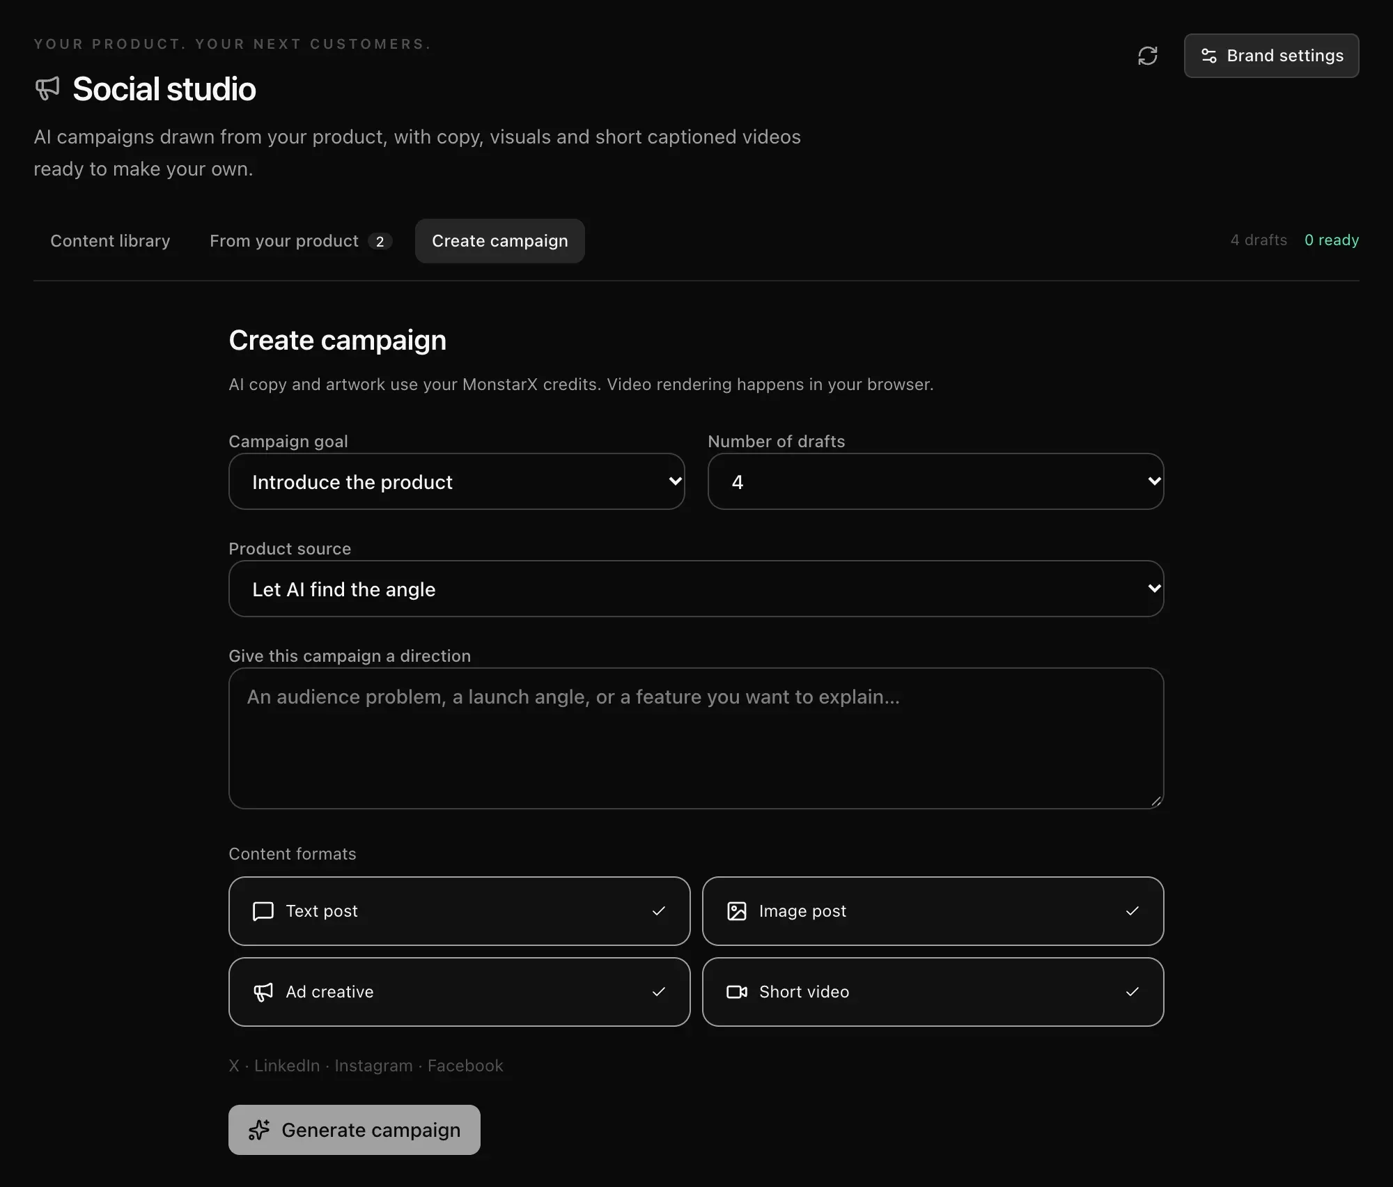Click into the campaign direction text area

click(x=696, y=738)
